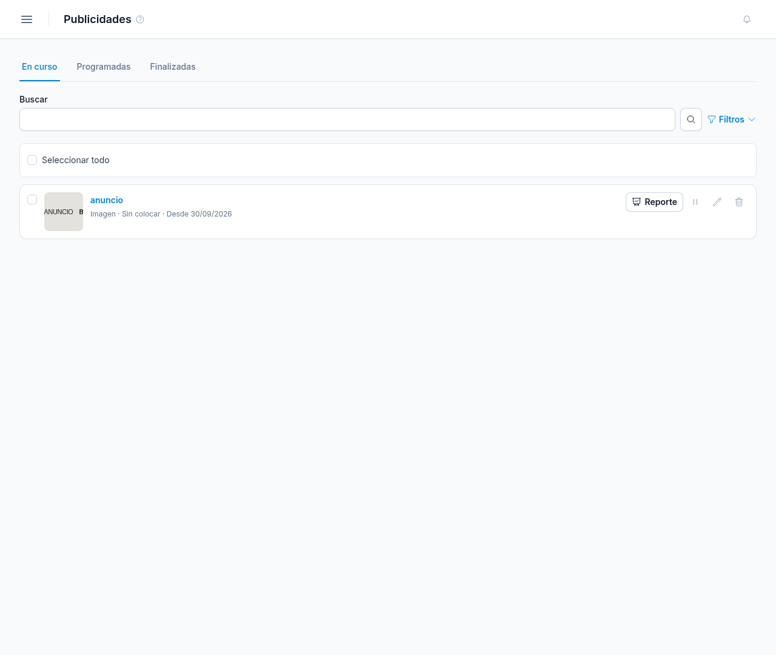
Task: Delete the anuncio ad with trash icon
Action: click(739, 202)
